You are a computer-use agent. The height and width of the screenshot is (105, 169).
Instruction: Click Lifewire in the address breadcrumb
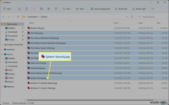[x=44, y=17]
